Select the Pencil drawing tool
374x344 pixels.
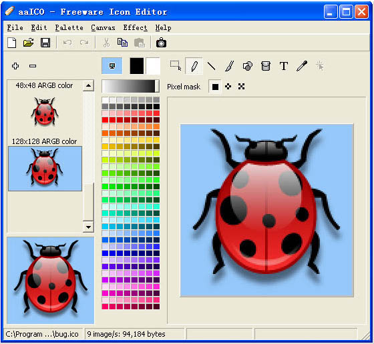point(194,66)
